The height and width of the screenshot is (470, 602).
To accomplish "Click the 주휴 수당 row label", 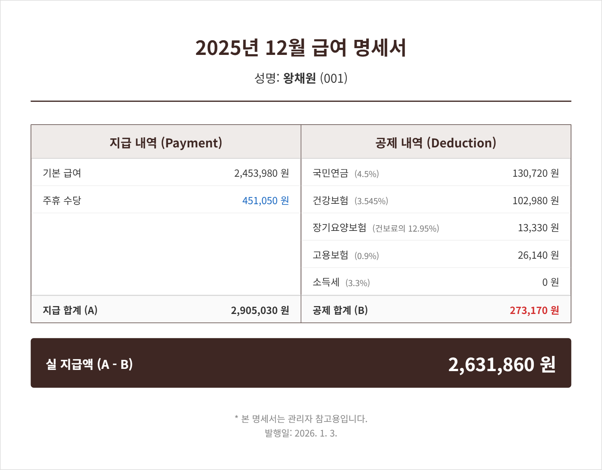I will click(62, 200).
